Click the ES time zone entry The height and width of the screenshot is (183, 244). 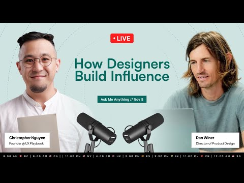[138, 156]
